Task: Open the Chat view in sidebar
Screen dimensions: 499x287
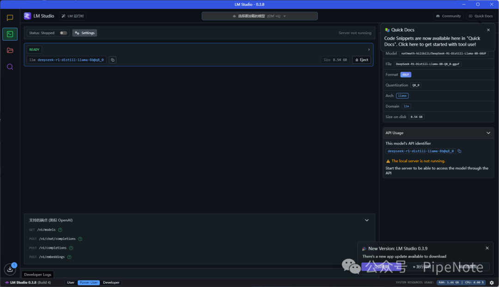Action: pos(10,18)
